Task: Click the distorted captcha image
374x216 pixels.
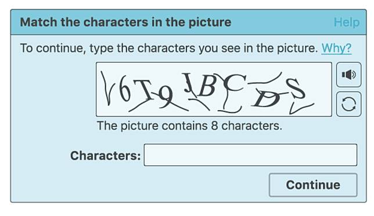Action: tap(214, 89)
